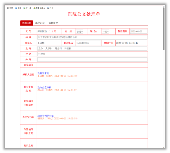Click the 科室审核意见 row label
Viewport: 170px width, 153px height.
(x=29, y=89)
